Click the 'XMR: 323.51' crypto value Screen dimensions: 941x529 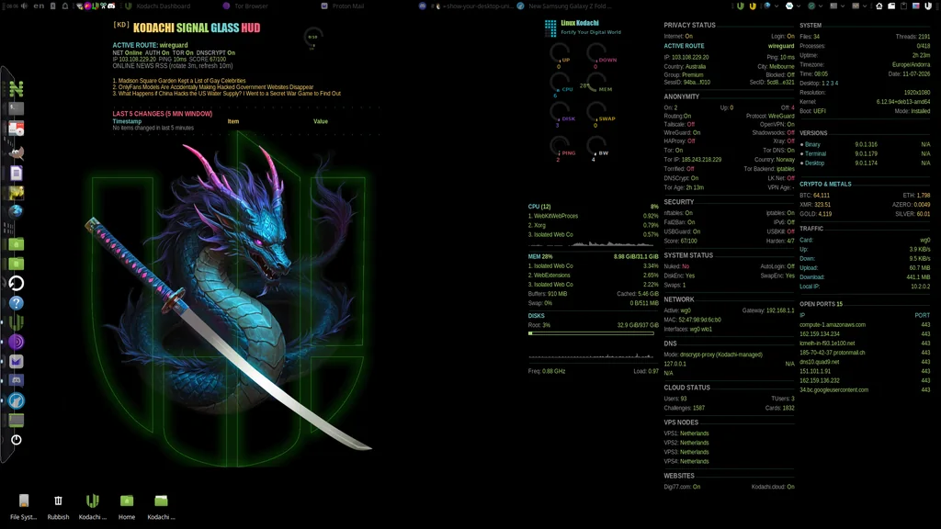click(815, 205)
